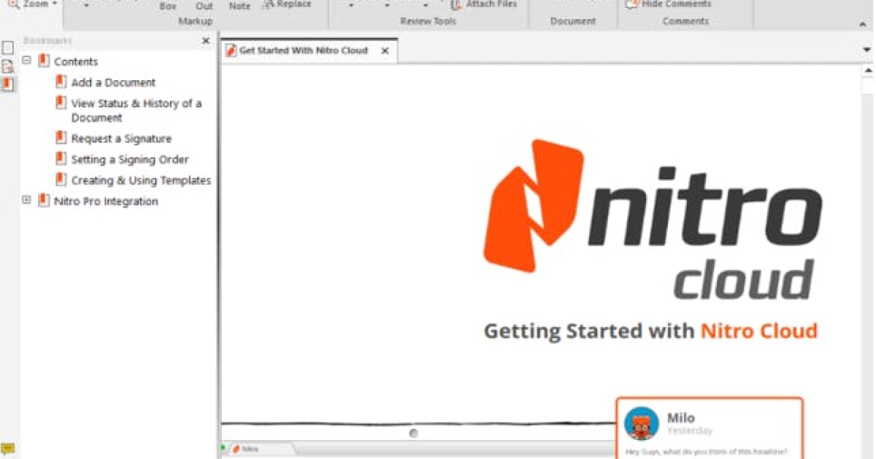The image size is (876, 459).
Task: Open the Zoom dropdown arrow
Action: pyautogui.click(x=53, y=3)
